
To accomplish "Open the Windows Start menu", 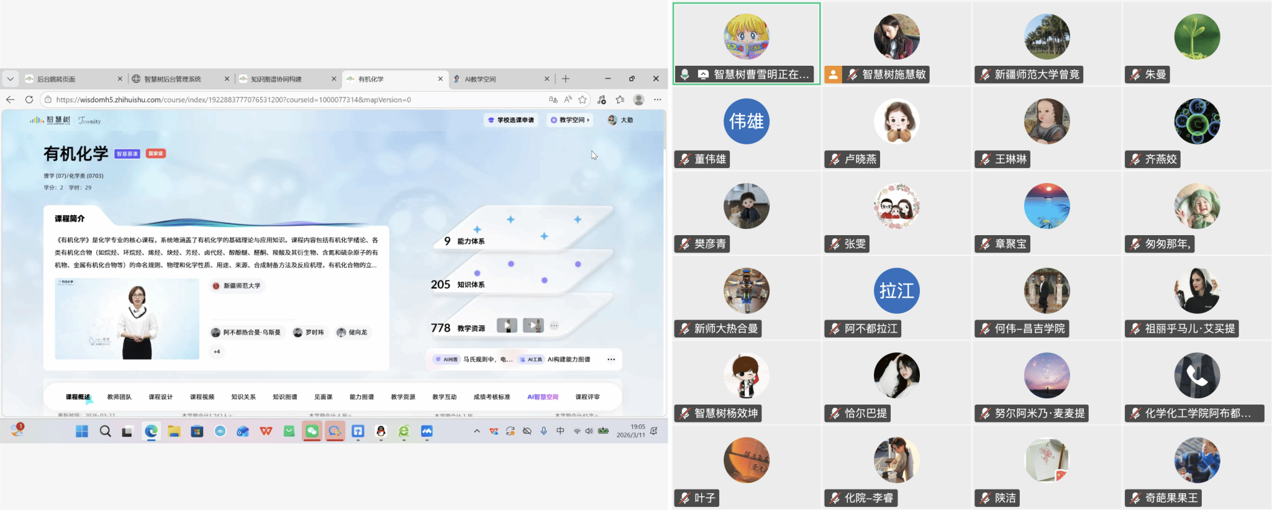I will [x=82, y=431].
